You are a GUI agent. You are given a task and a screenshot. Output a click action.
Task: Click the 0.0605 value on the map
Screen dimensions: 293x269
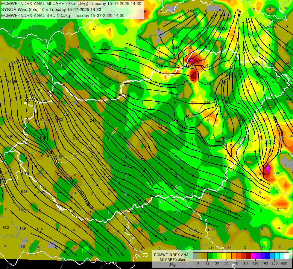271,27
